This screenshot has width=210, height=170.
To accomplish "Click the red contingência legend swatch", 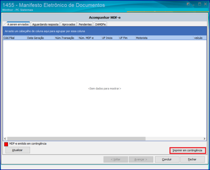I will pos(6,144).
